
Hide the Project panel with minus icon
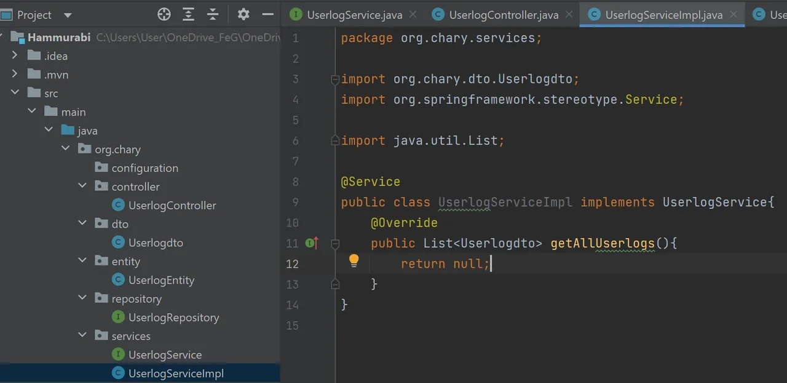(x=267, y=14)
